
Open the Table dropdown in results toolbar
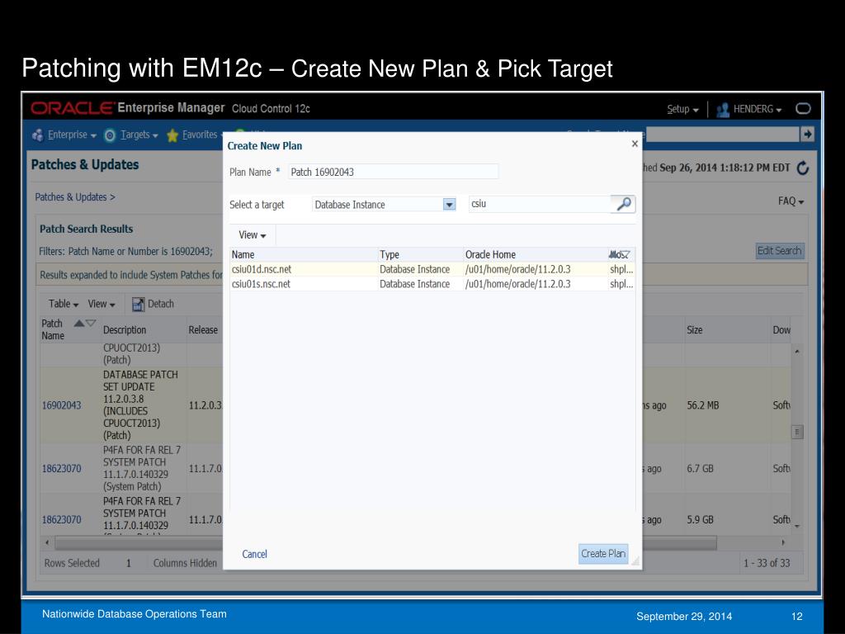coord(64,304)
